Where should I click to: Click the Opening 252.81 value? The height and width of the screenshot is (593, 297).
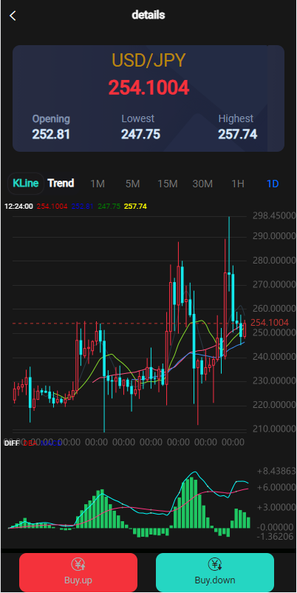[x=51, y=134]
